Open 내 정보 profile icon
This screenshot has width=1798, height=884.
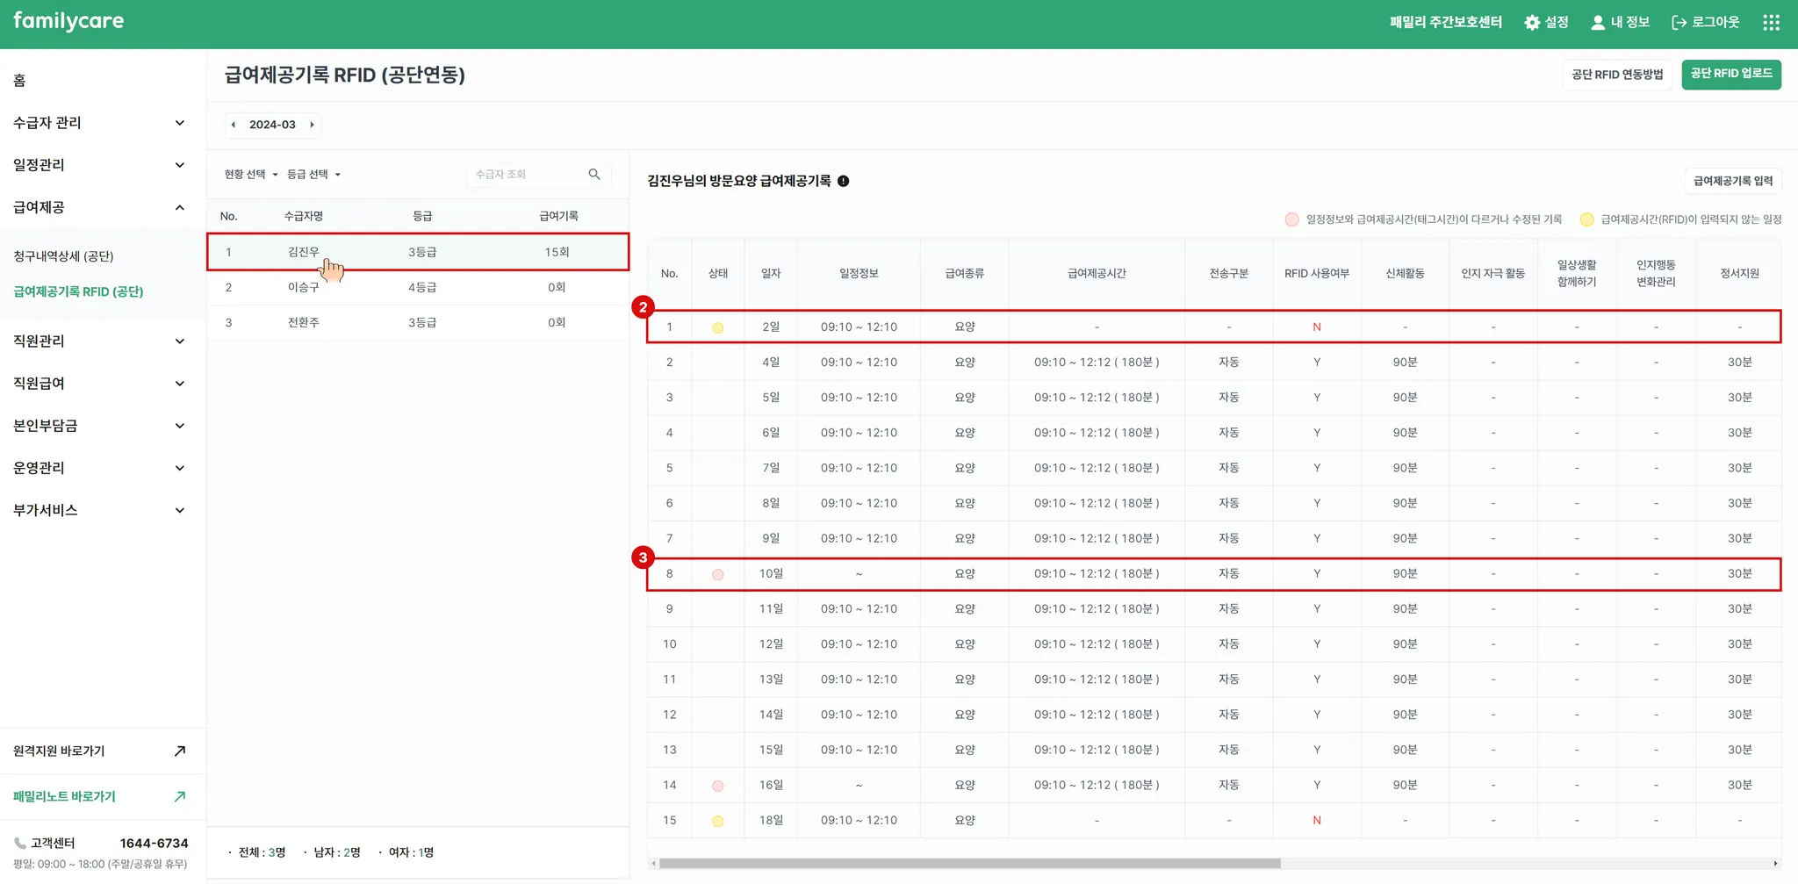(x=1598, y=23)
